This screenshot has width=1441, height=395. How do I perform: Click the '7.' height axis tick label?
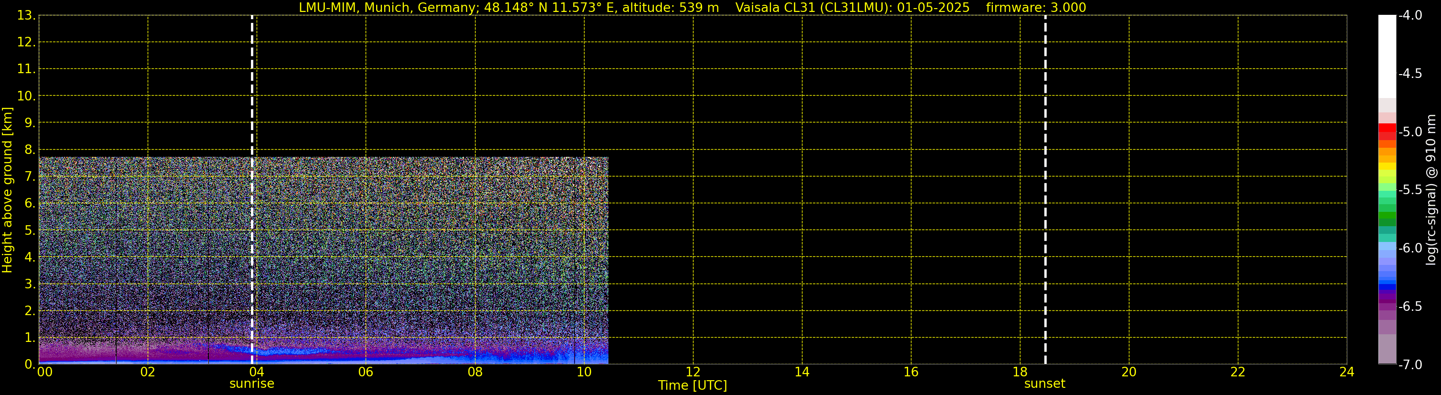30,177
